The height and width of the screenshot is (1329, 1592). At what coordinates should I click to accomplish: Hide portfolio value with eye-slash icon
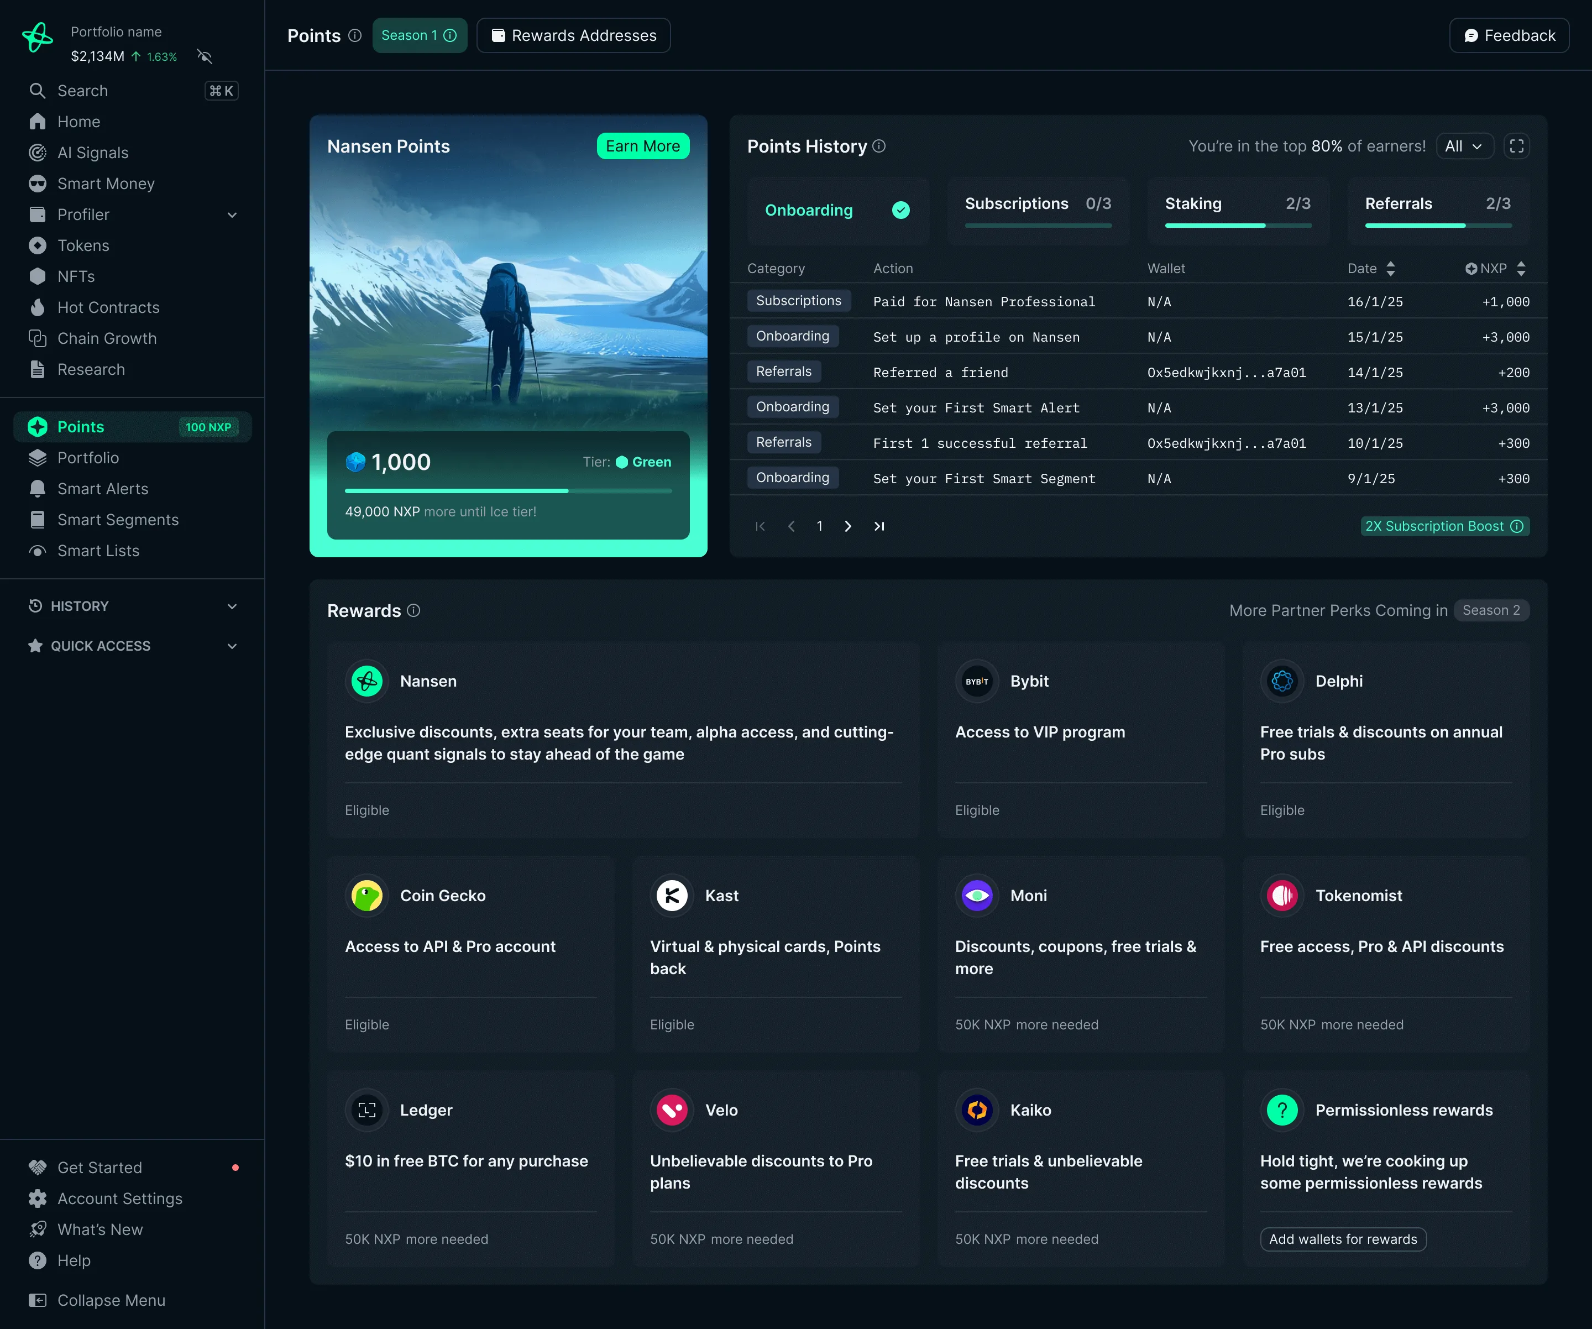pos(205,56)
